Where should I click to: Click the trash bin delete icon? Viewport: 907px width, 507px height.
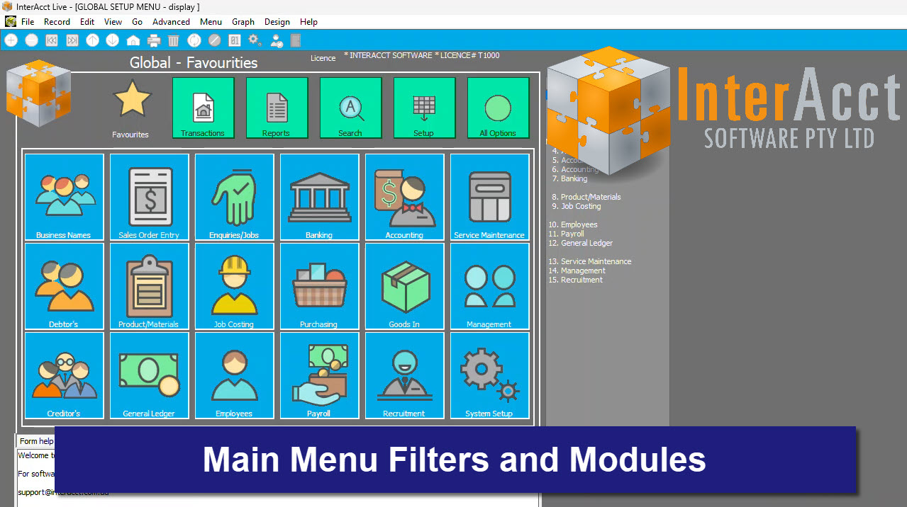click(x=173, y=40)
